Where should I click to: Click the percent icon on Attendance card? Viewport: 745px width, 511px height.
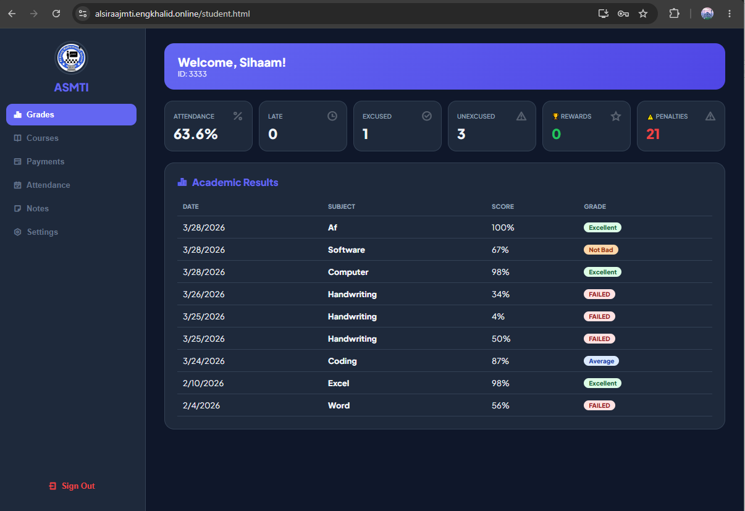(x=238, y=116)
